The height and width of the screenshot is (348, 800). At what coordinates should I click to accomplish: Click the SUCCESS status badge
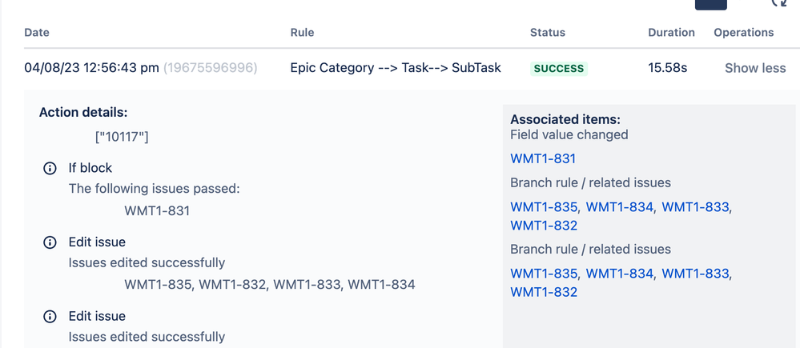tap(559, 69)
